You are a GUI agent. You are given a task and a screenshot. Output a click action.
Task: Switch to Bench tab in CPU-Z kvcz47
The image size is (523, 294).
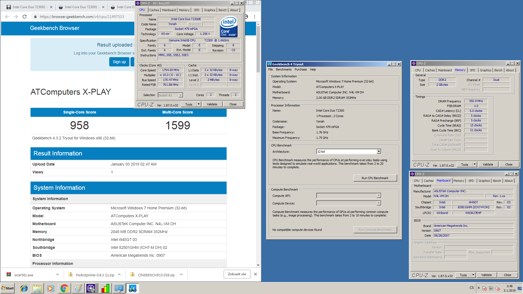222,10
